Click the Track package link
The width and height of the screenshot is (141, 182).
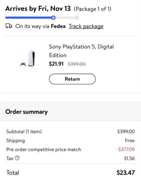[x=86, y=26]
